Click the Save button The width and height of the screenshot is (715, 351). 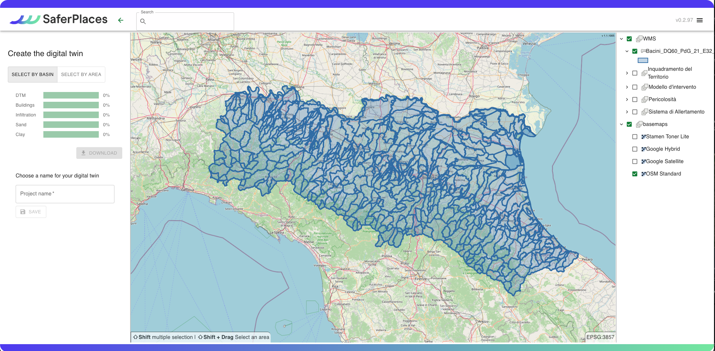coord(31,212)
